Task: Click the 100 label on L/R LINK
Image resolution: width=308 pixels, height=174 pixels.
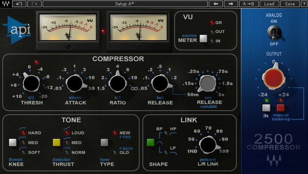Action: pyautogui.click(x=224, y=151)
